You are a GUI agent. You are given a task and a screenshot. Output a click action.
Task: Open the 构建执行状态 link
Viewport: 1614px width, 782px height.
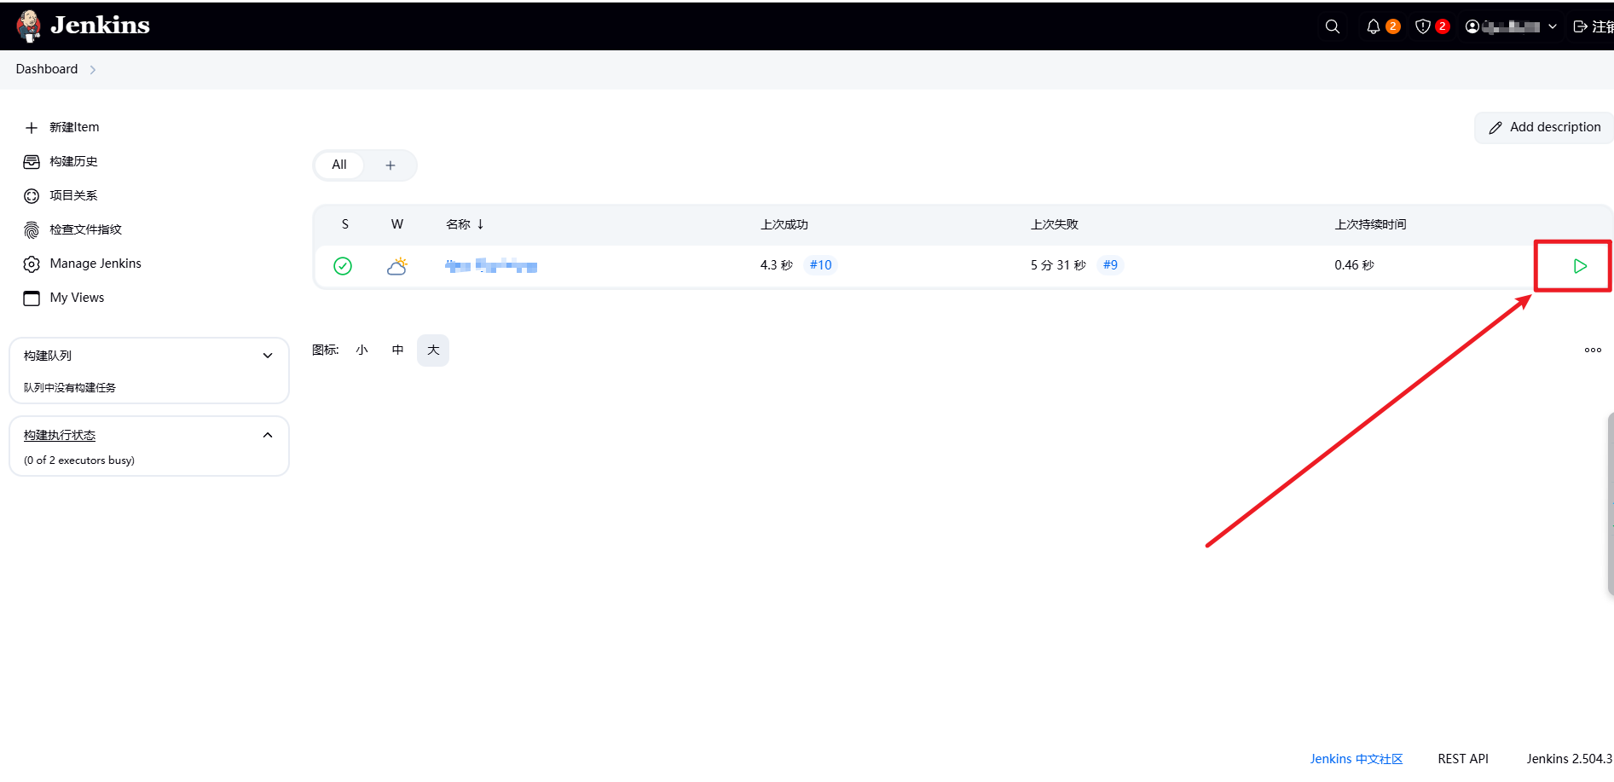60,435
